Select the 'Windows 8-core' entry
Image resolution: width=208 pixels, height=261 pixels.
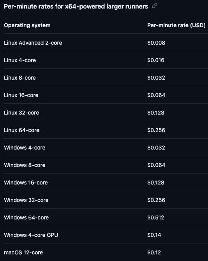(x=25, y=165)
